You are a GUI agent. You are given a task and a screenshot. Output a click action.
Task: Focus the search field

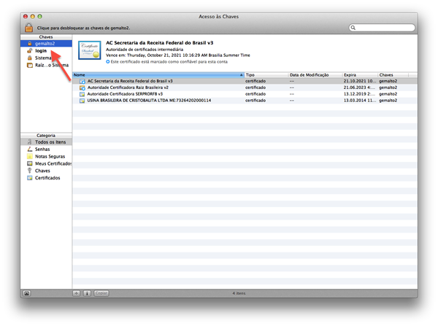tap(382, 28)
